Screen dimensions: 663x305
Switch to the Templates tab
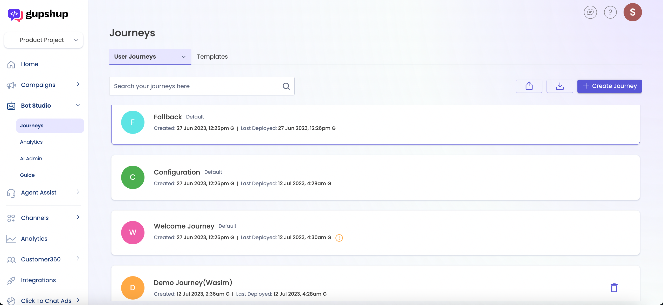pyautogui.click(x=212, y=57)
